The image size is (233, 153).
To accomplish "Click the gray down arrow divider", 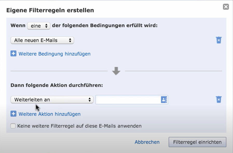I will (116, 71).
